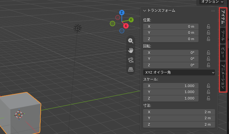The image size is (229, 134).
Task: Click the green Y axis gizmo ball
Action: 131,20
